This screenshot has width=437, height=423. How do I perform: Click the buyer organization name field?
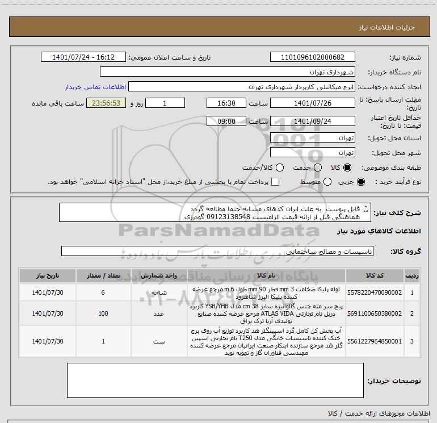pos(228,72)
